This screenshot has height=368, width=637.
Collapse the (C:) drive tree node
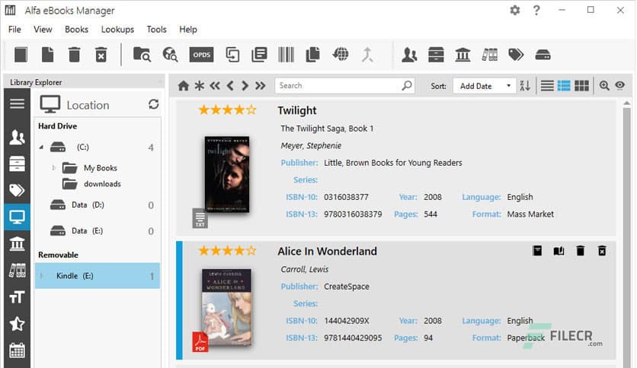tap(41, 147)
